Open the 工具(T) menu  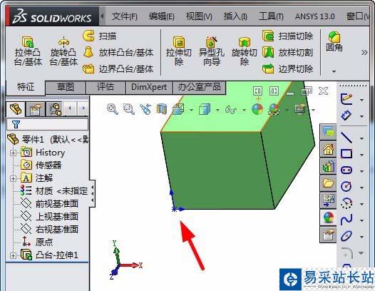tap(271, 16)
